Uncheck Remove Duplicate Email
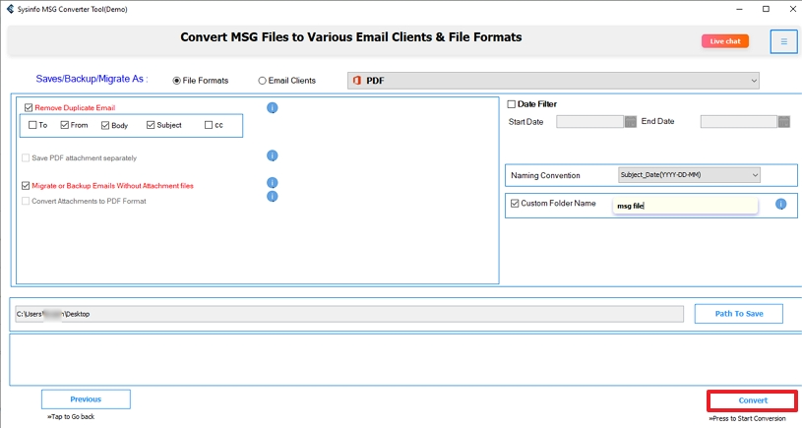Image resolution: width=802 pixels, height=428 pixels. (29, 107)
